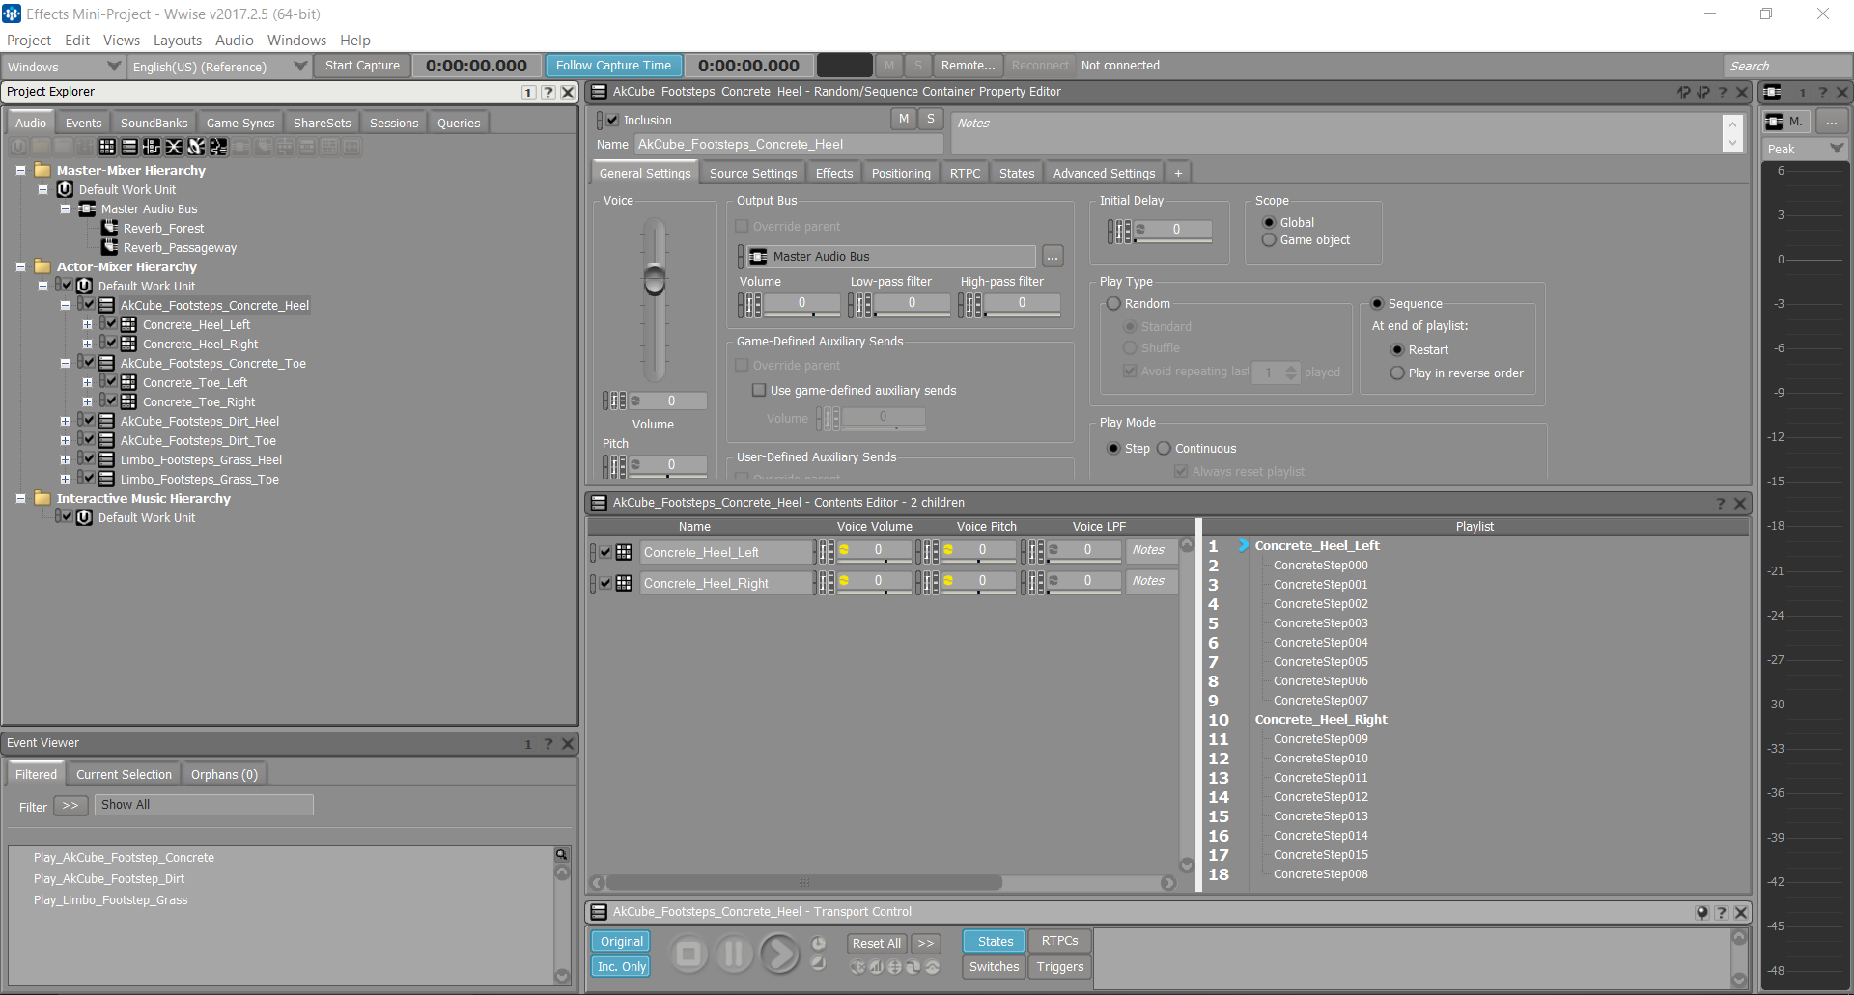Expand AkCube_Footsteps_Dirt_Heel container
The width and height of the screenshot is (1854, 995).
pyautogui.click(x=65, y=422)
